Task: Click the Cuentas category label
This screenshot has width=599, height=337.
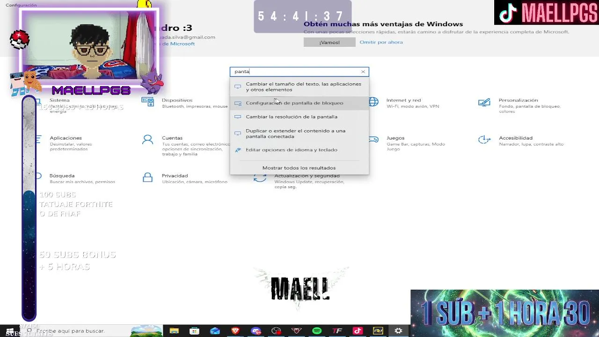Action: pos(172,138)
